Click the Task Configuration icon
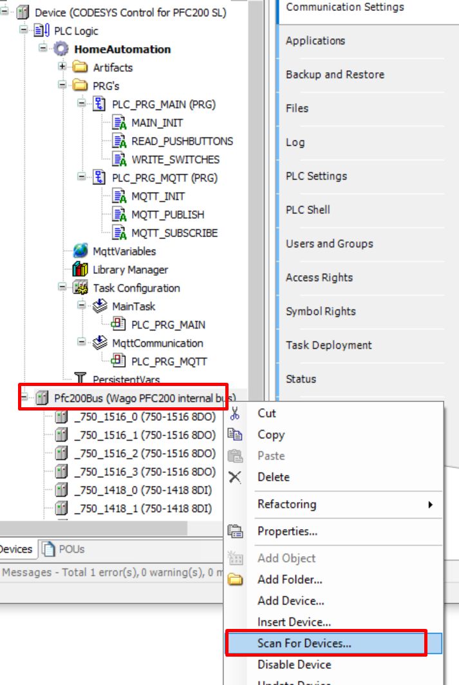459x685 pixels. [x=80, y=287]
